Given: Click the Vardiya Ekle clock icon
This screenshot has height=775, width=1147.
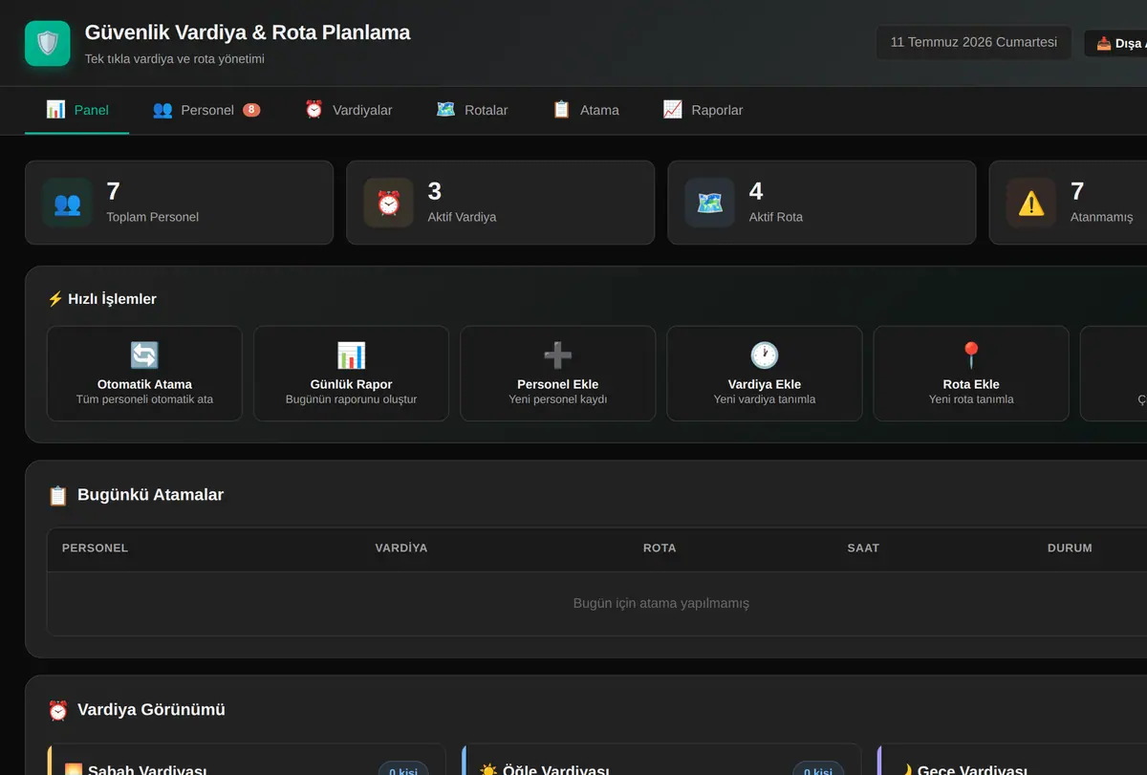Looking at the screenshot, I should tap(764, 355).
